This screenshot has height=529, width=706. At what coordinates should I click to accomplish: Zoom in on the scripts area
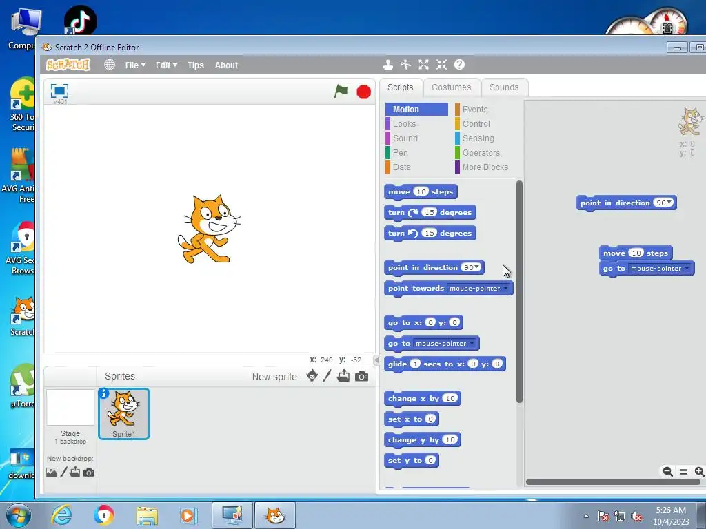point(699,471)
